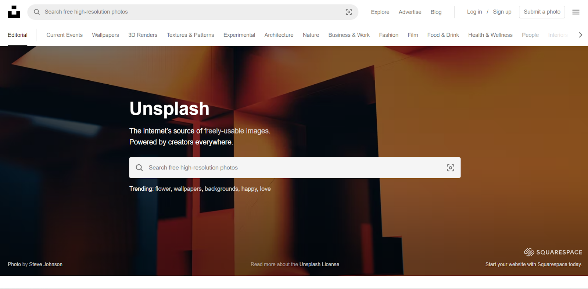Viewport: 588px width, 289px height.
Task: Open the Textures & Patterns category
Action: coord(190,35)
